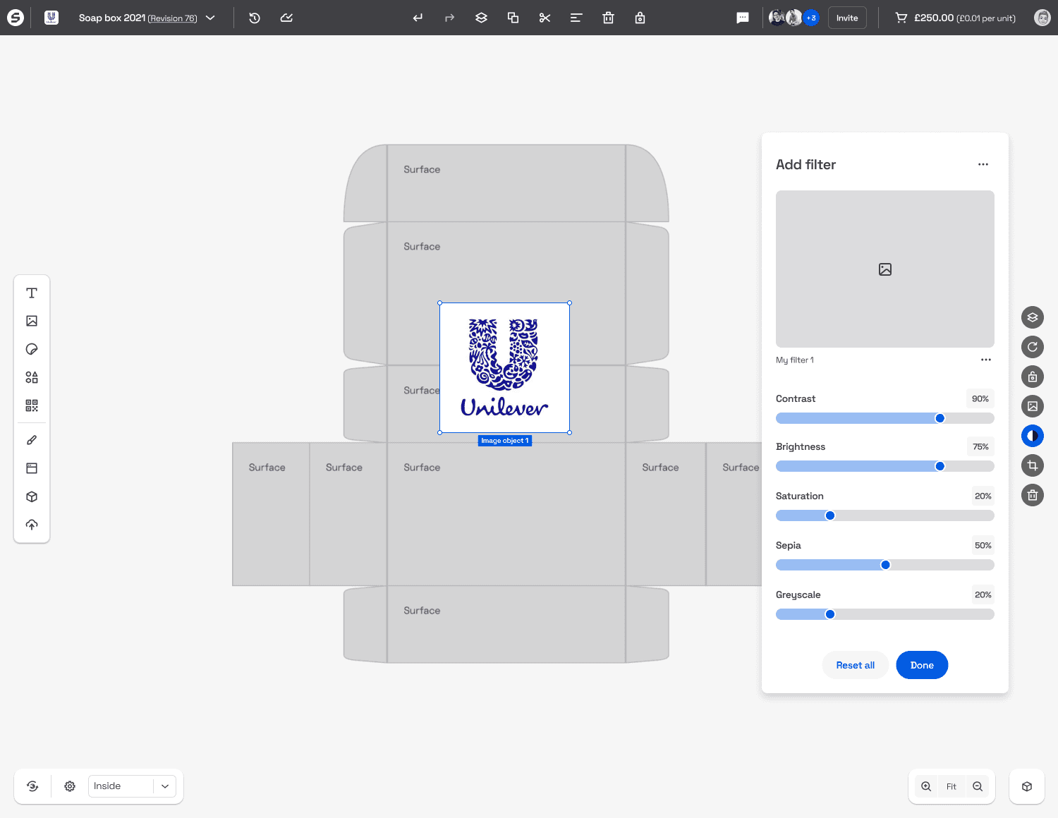
Task: Open the user profile avatar
Action: (x=1042, y=18)
